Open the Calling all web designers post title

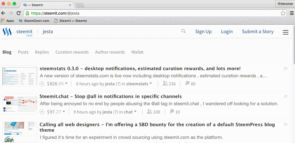[x=157, y=127]
